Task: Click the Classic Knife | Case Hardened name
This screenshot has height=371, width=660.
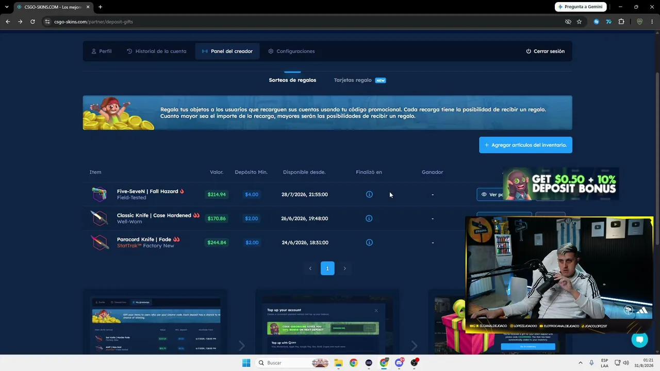Action: 154,215
